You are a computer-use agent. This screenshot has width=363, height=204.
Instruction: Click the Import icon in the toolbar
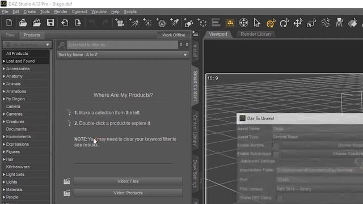click(x=65, y=23)
